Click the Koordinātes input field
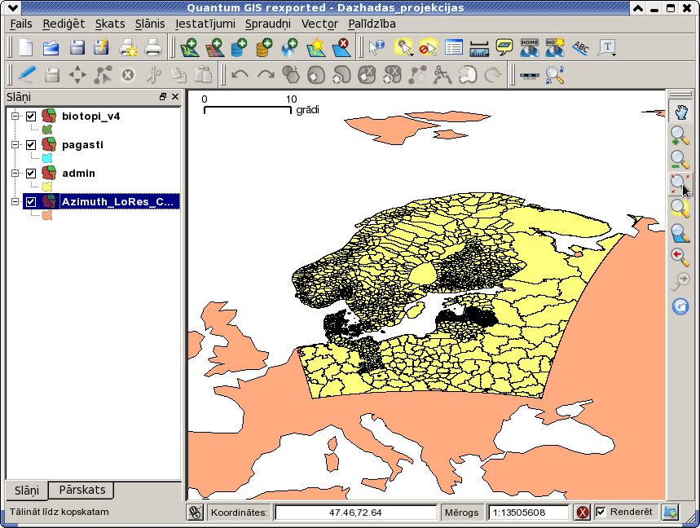 355,513
